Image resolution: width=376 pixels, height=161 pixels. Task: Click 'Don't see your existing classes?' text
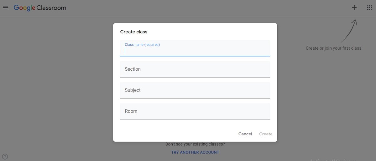tap(195, 144)
